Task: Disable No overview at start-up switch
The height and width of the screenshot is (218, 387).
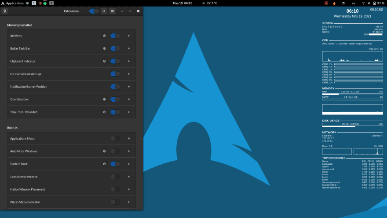Action: [115, 74]
